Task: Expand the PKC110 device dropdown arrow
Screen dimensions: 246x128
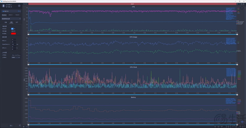Action: (x=20, y=11)
